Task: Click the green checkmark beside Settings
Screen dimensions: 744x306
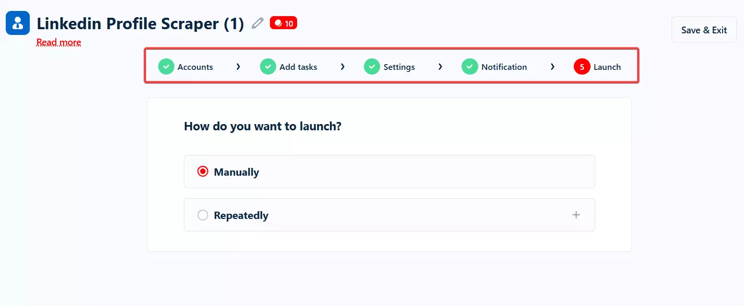Action: click(372, 67)
